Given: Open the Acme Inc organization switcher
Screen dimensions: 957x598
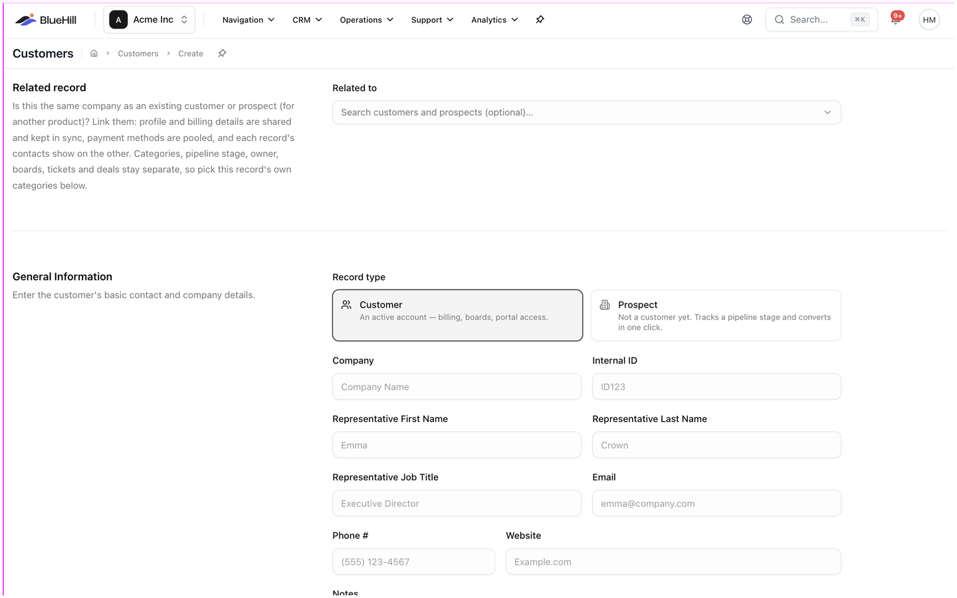Looking at the screenshot, I should point(150,20).
